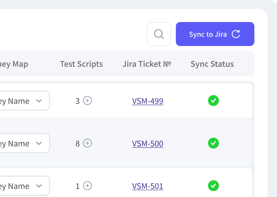Viewport: 277px width, 197px height.
Task: Add test script in VSM-499 row
Action: point(88,101)
